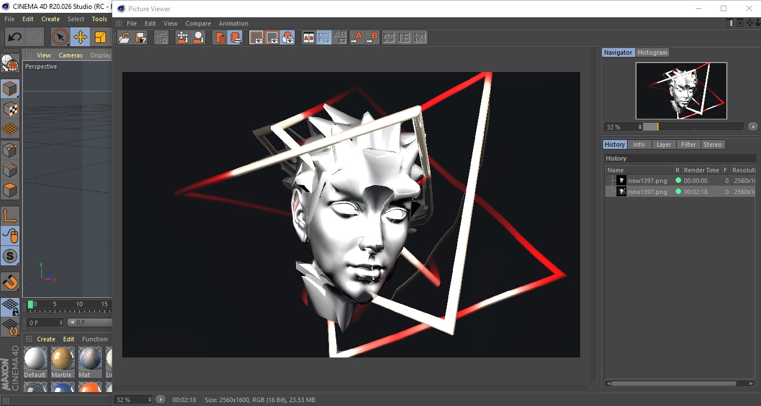Image resolution: width=761 pixels, height=406 pixels.
Task: Click the Make Editable globe icon
Action: [10, 64]
